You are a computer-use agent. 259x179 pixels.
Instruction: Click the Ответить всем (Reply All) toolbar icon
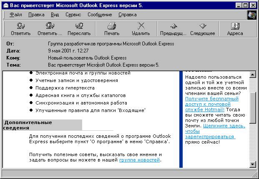click(50, 25)
